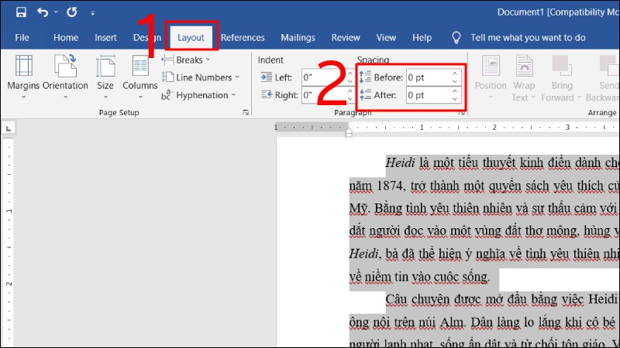Click the Save icon in title bar

(21, 13)
